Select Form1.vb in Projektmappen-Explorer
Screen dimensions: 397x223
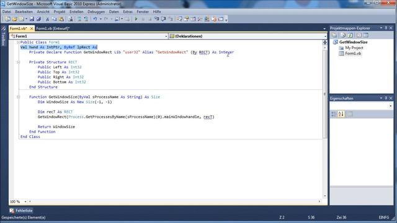(353, 53)
